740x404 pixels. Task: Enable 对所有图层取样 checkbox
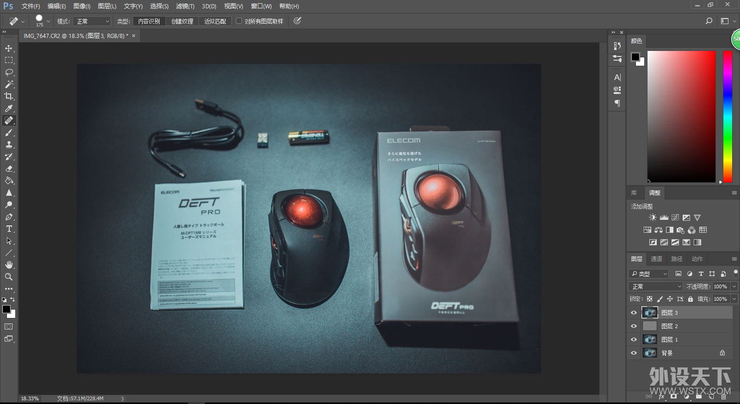coord(239,21)
